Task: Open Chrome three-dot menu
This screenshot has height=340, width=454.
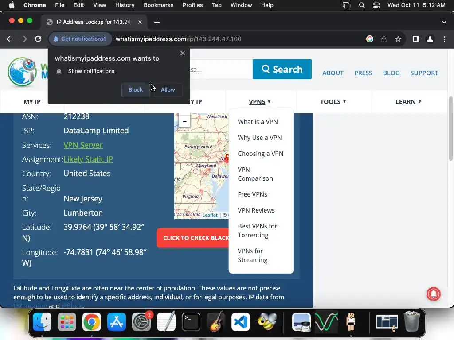Action: [x=444, y=39]
